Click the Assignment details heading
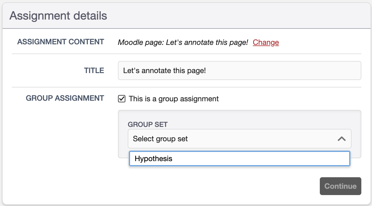The image size is (372, 206). pos(58,16)
